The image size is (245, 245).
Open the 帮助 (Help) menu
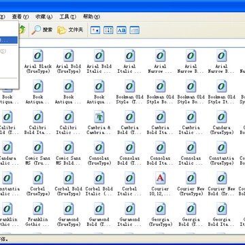click(x=91, y=16)
